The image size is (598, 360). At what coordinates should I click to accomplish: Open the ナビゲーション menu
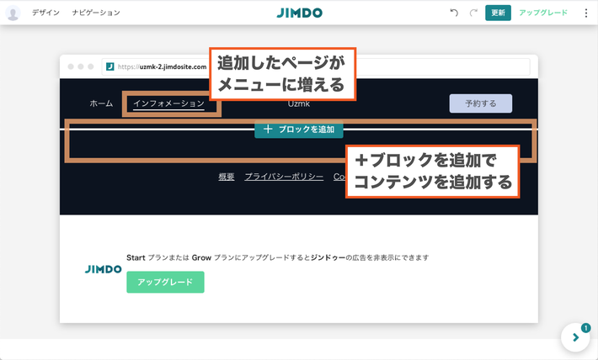tap(96, 13)
